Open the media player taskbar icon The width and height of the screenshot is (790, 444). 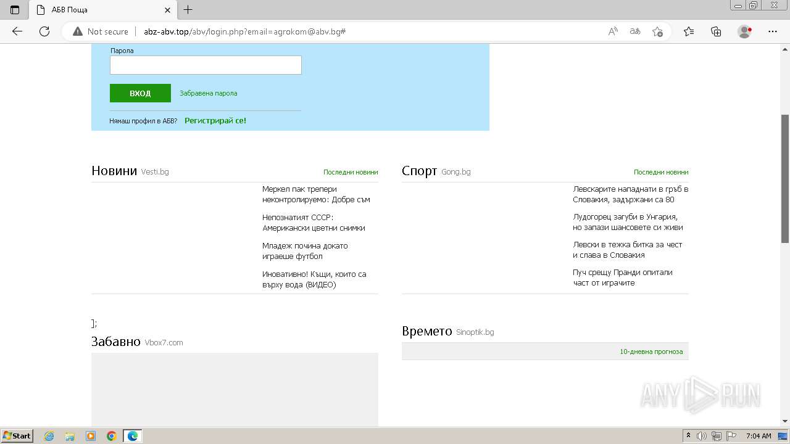(91, 436)
